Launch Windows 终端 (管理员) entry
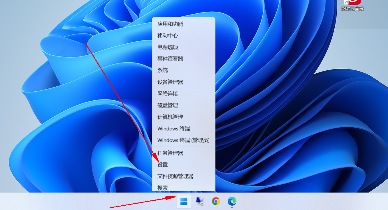The width and height of the screenshot is (388, 210). (184, 140)
